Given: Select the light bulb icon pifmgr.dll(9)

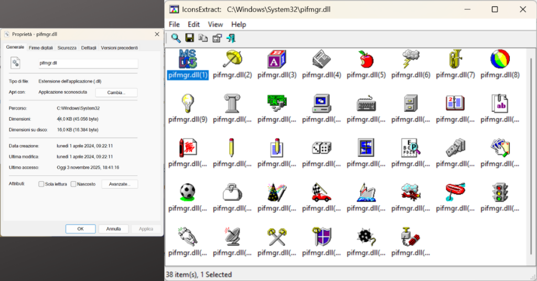Looking at the screenshot, I should 188,103.
